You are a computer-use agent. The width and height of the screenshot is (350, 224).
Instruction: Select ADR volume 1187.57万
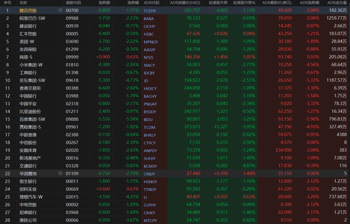pos(337,80)
